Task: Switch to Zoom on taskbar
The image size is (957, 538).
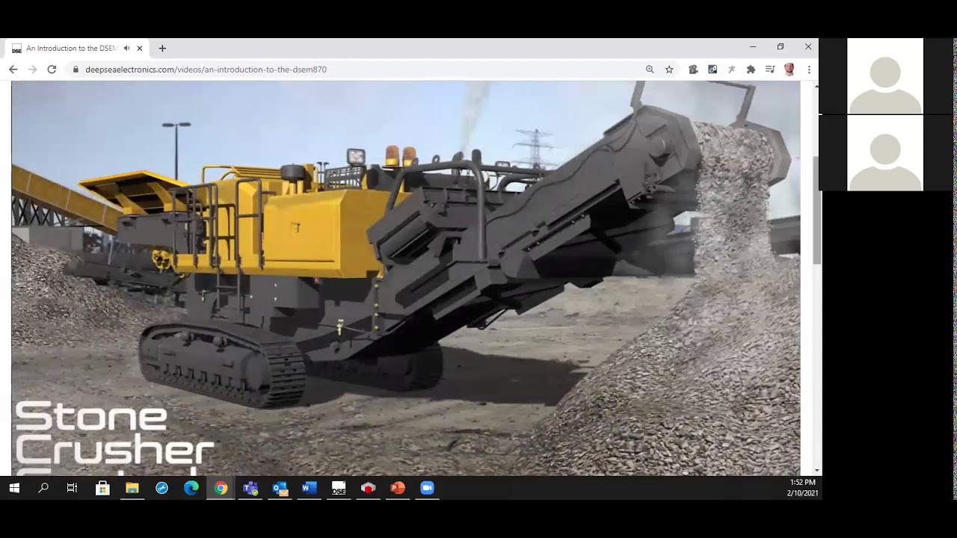Action: click(427, 488)
